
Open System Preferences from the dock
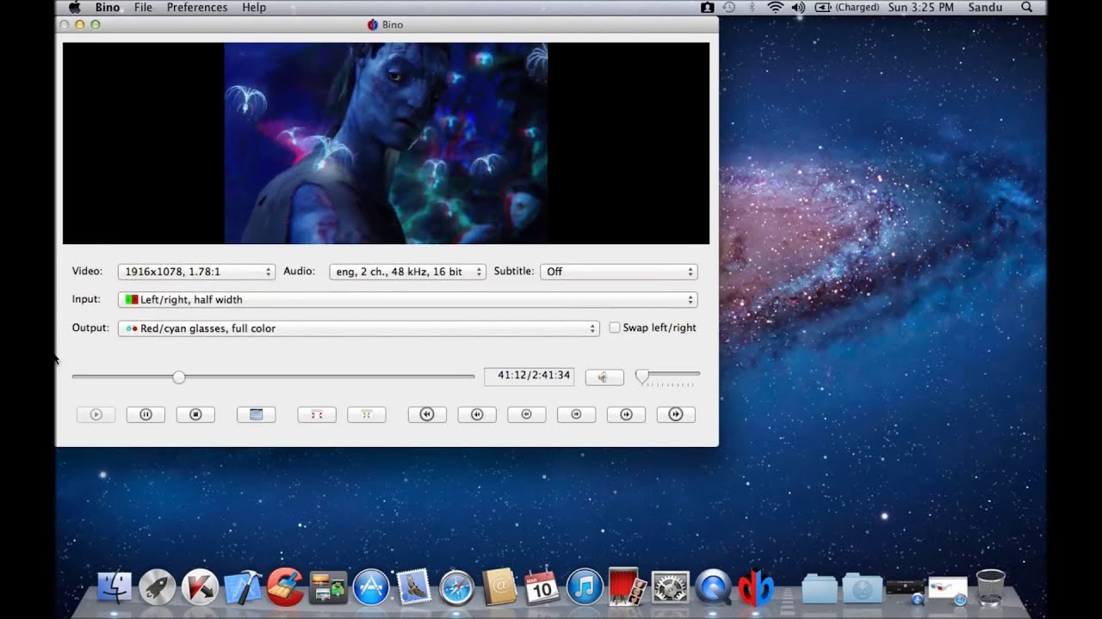click(670, 587)
